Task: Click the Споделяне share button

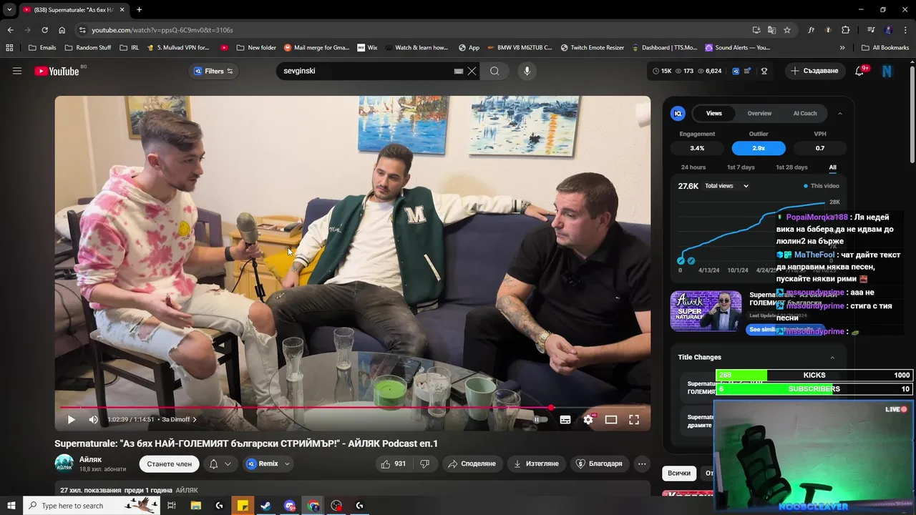Action: point(472,463)
